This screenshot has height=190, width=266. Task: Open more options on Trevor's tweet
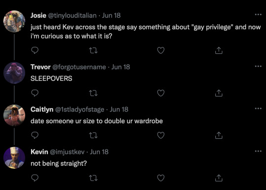(258, 66)
